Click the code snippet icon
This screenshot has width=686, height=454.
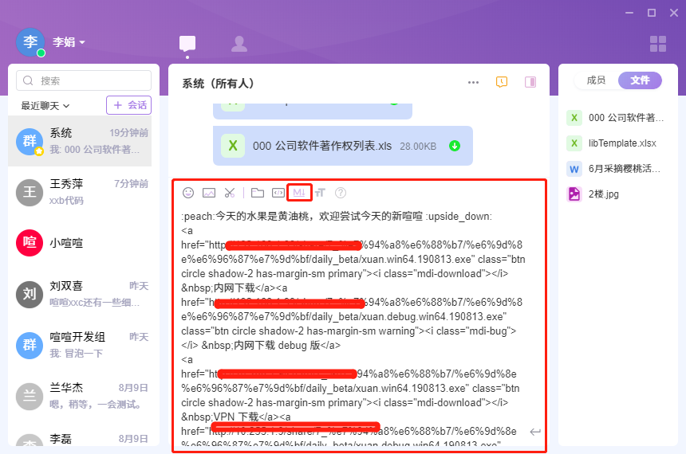[278, 192]
